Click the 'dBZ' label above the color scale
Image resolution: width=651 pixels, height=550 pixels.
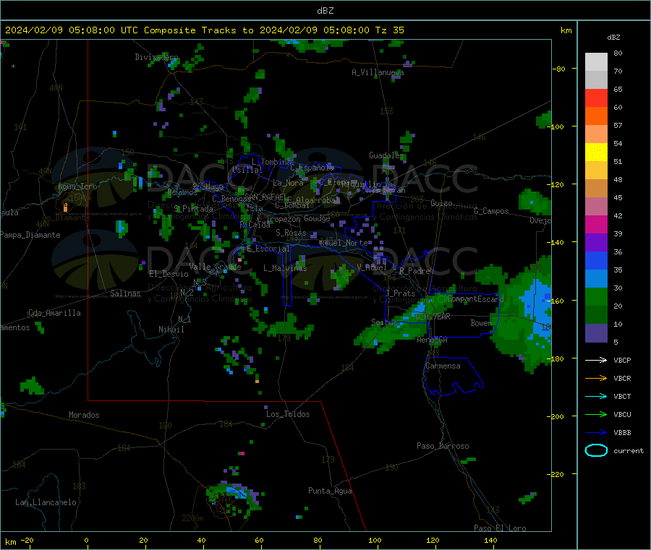coord(613,38)
